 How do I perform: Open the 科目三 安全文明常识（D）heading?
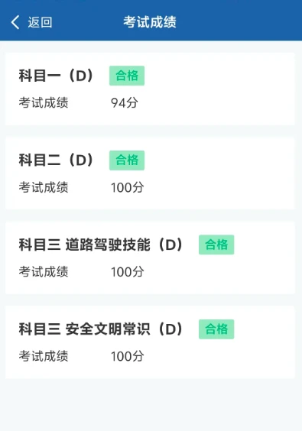pyautogui.click(x=101, y=329)
